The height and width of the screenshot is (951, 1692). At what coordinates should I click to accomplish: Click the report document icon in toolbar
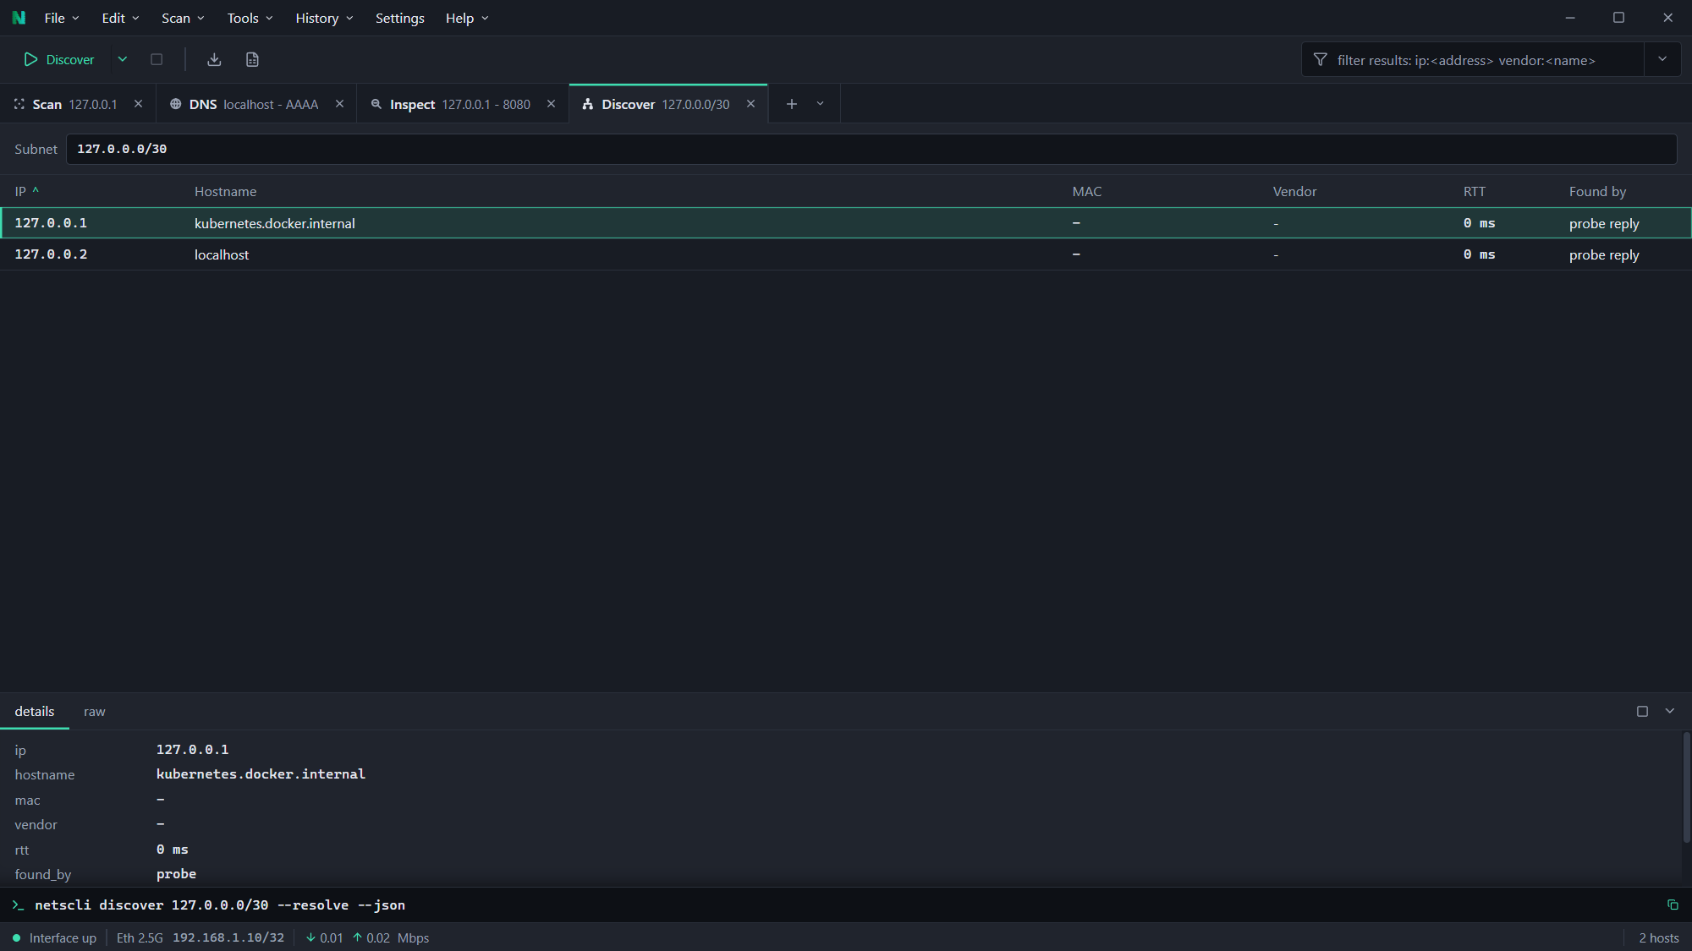(x=252, y=59)
